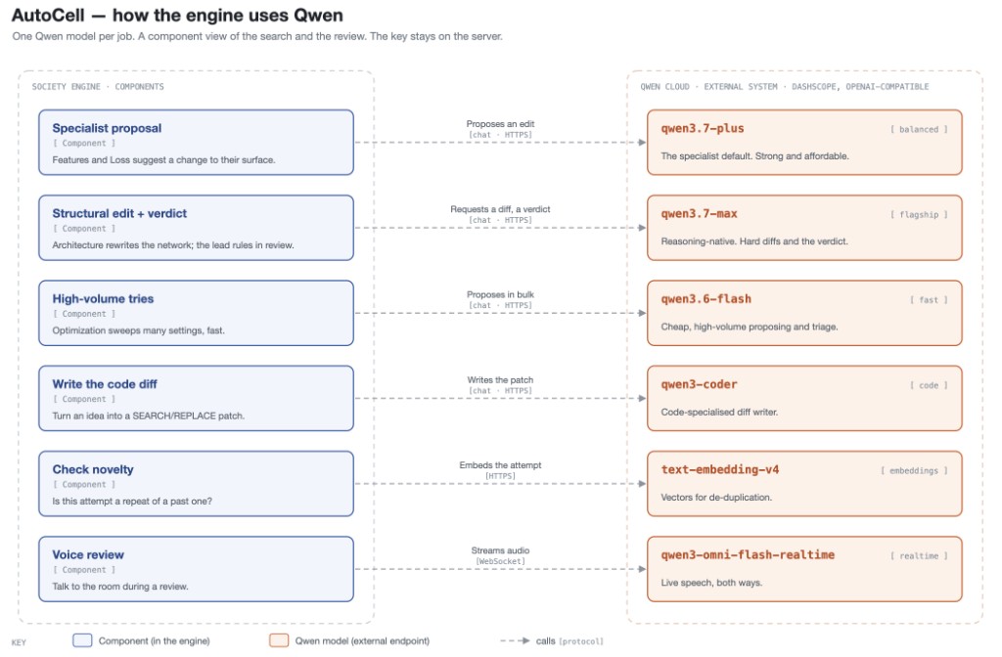Click the 'One Qwen model per job' subtitle

tap(257, 36)
